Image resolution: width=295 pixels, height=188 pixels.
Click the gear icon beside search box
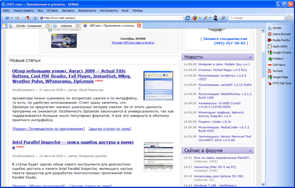point(289,18)
